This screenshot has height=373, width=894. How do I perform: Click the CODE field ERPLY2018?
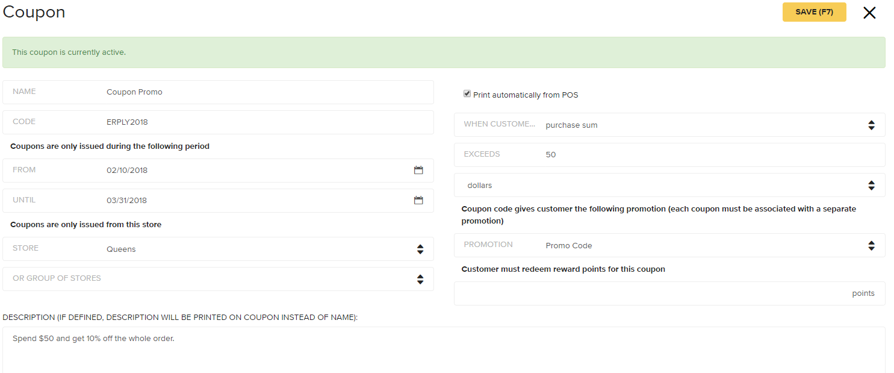click(218, 122)
